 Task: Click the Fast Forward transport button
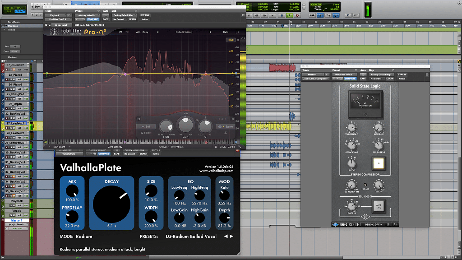click(x=264, y=15)
